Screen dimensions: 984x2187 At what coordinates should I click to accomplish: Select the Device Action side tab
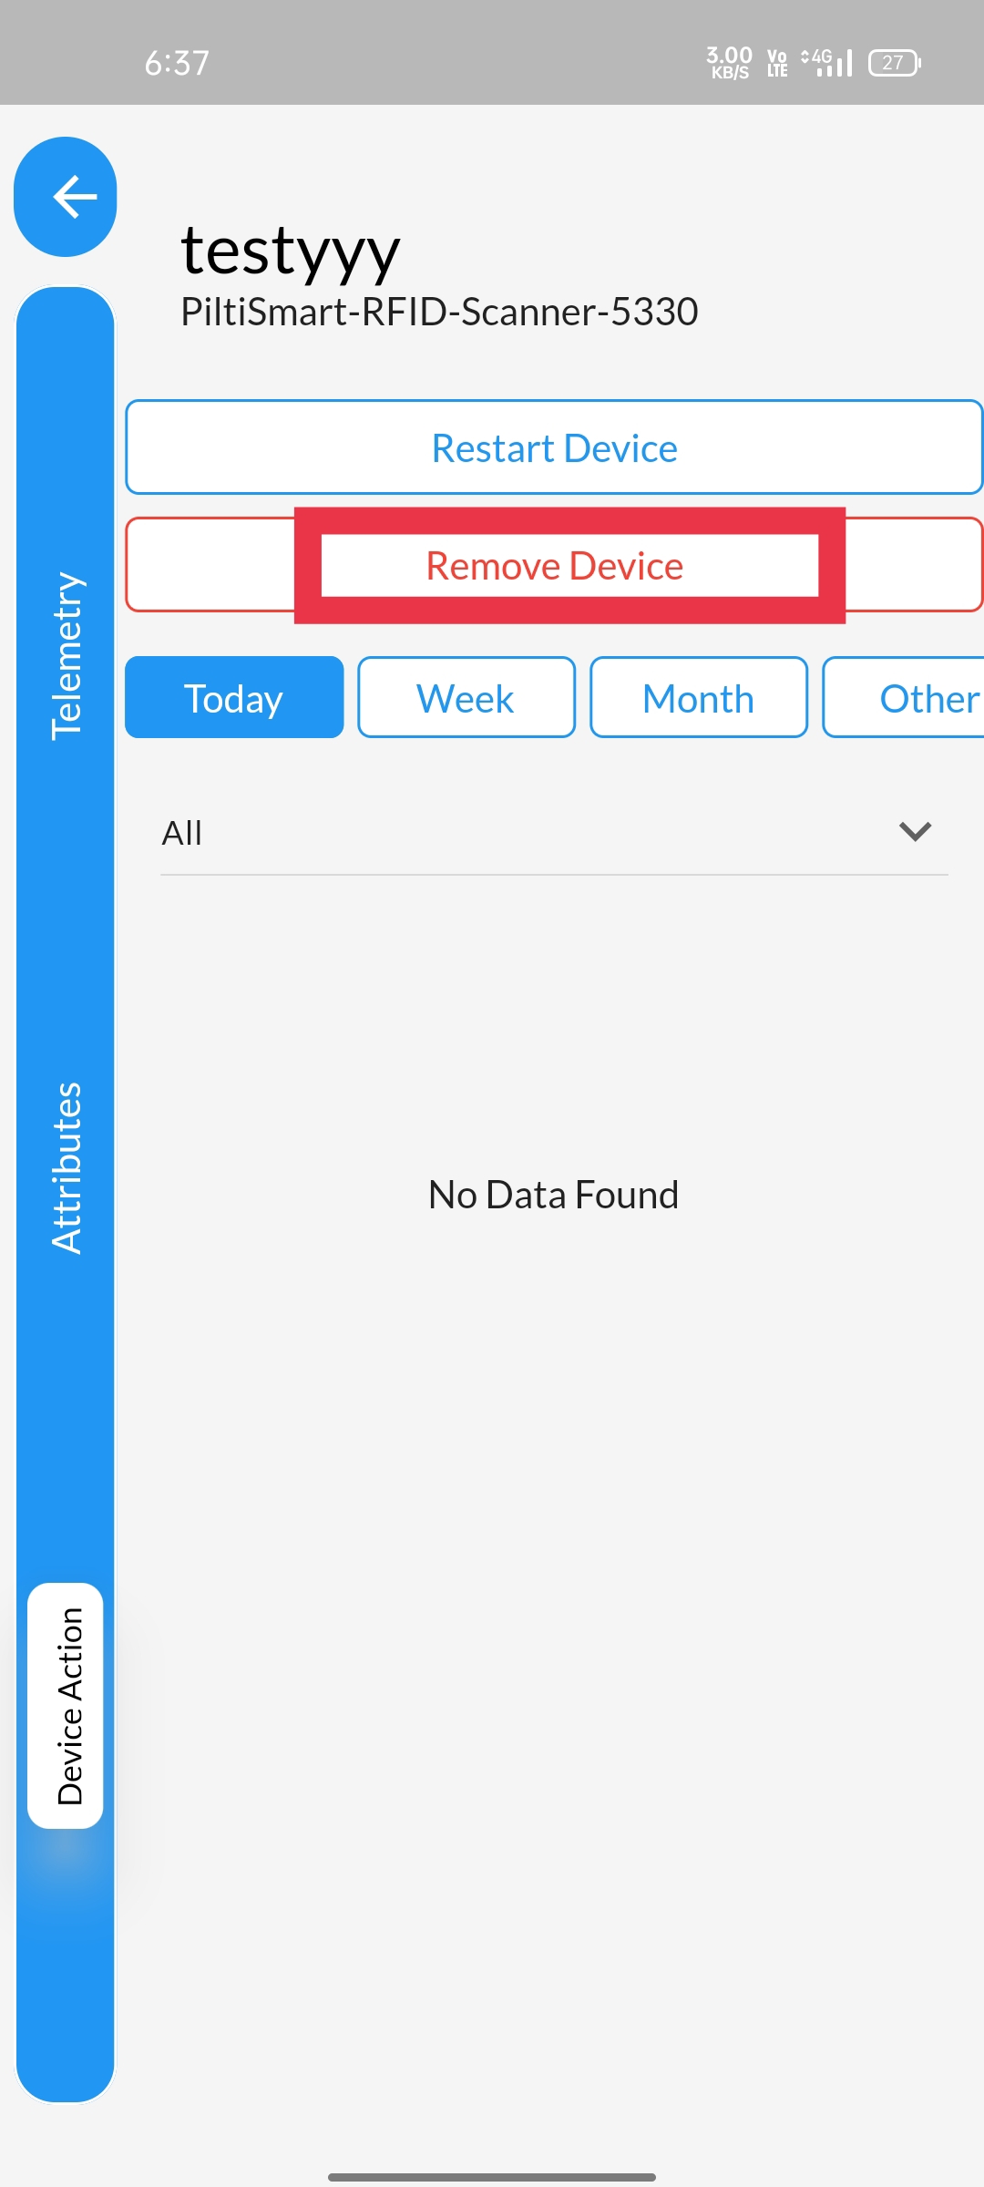[x=66, y=1706]
